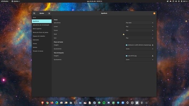Launch the Simplenote dock icon
This screenshot has height=106, width=189.
click(94, 103)
